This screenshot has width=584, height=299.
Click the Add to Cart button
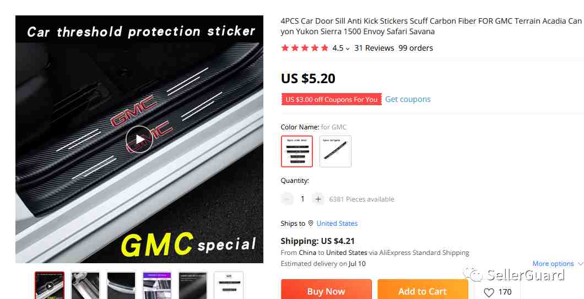423,289
